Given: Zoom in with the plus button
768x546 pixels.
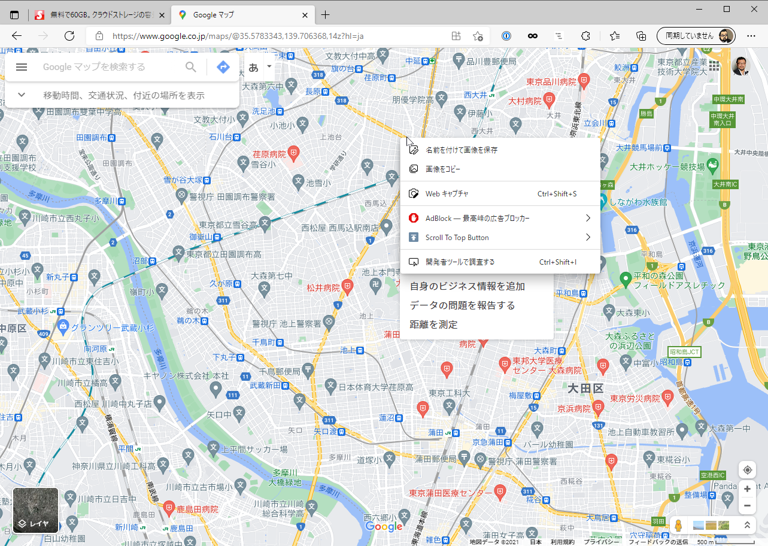Looking at the screenshot, I should 746,489.
